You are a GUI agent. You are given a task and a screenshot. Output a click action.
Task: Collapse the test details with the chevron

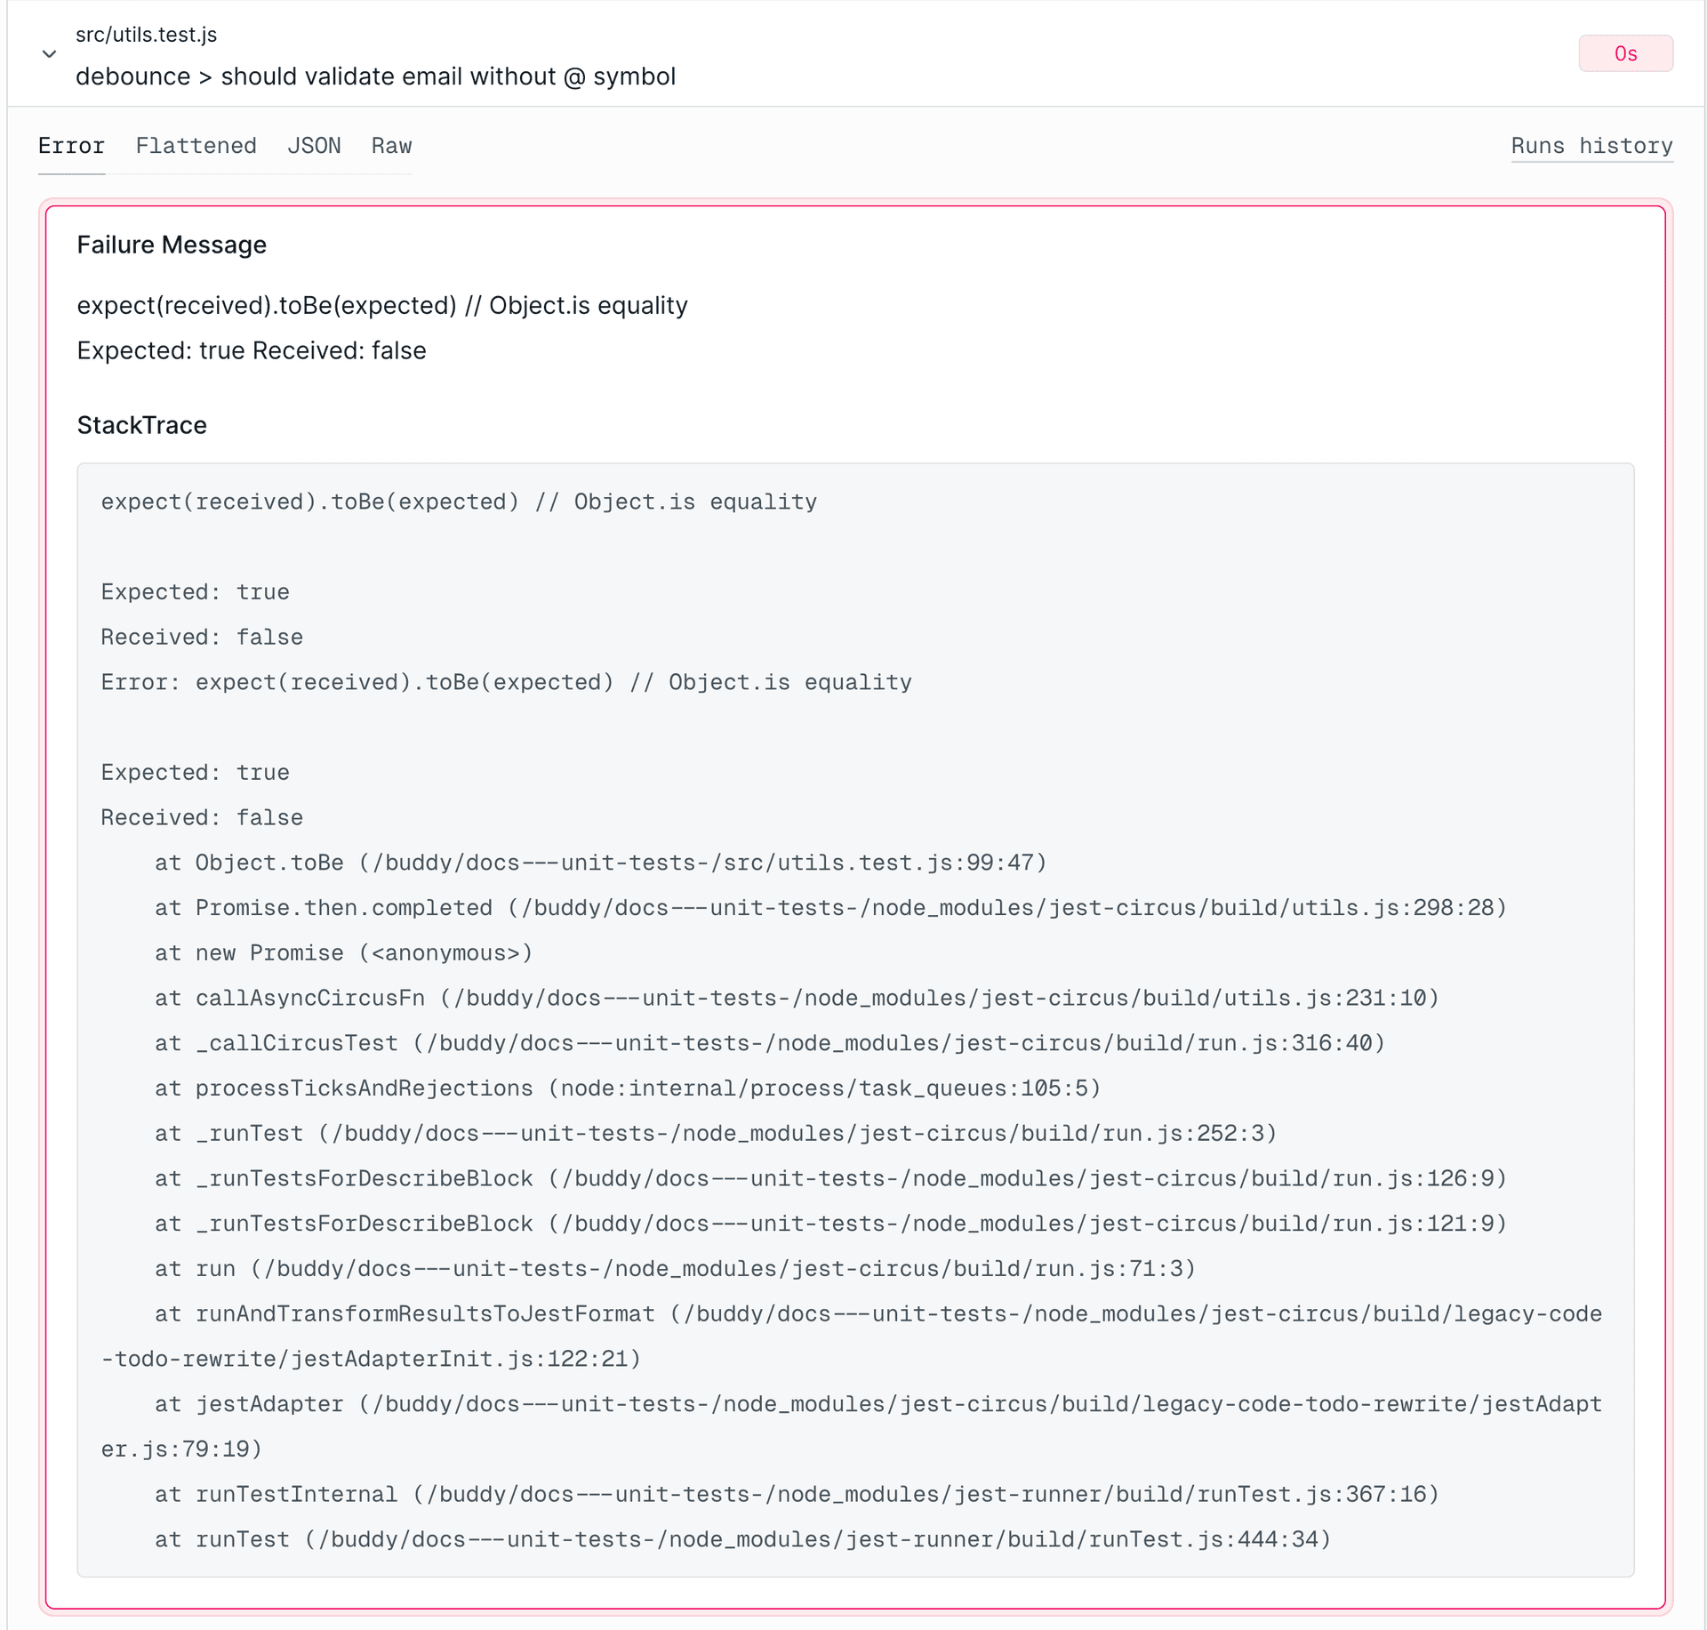click(x=50, y=53)
